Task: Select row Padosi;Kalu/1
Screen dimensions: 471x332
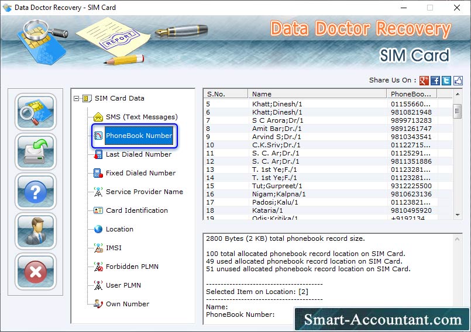Action: click(x=328, y=202)
